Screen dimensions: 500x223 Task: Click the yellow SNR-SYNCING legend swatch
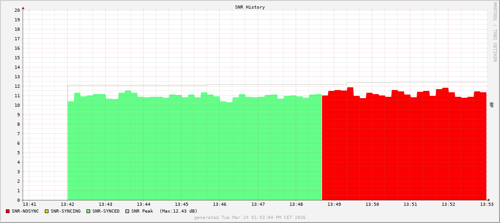point(46,211)
